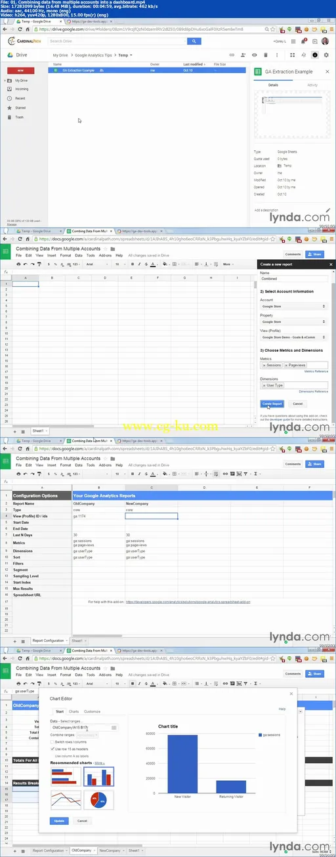Click the remove trash can icon in Drive toolbar
The width and height of the screenshot is (336, 857).
point(267,55)
